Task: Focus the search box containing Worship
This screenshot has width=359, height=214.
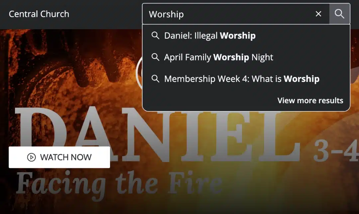Action: pos(229,14)
